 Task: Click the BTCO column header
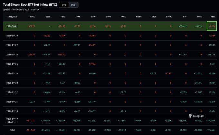(x=108, y=17)
